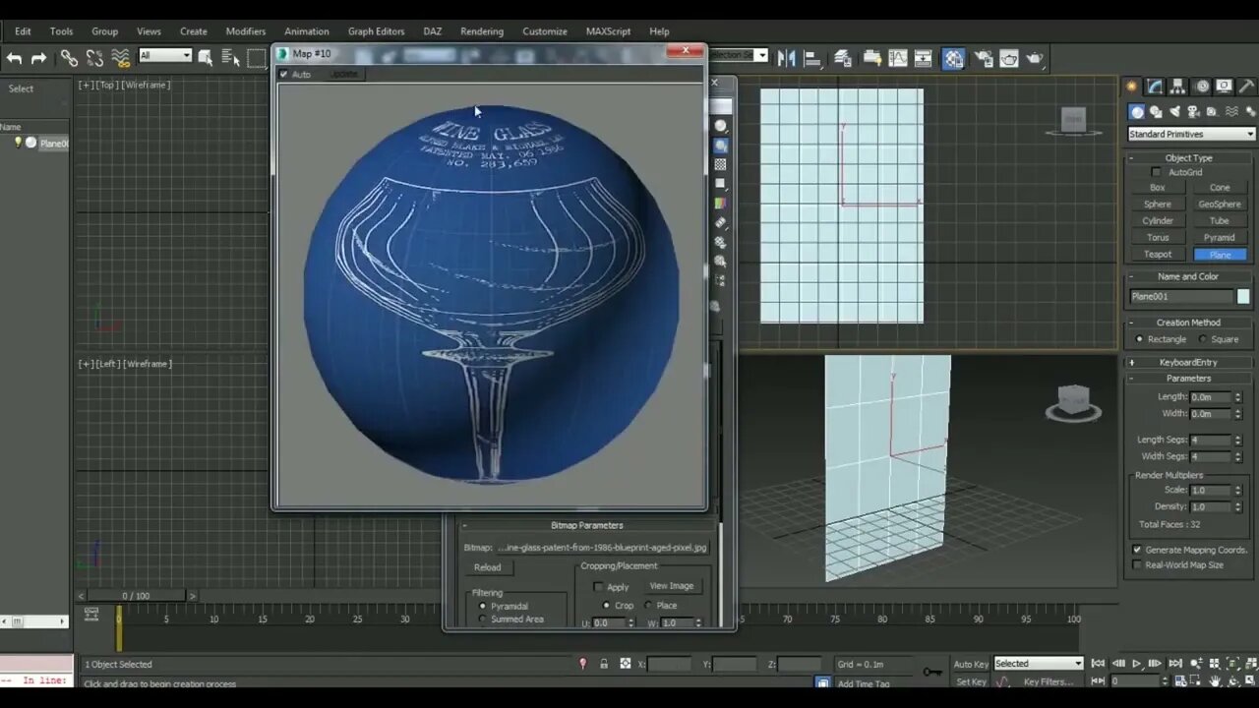1259x708 pixels.
Task: Open the Select by Name list icon
Action: point(230,58)
